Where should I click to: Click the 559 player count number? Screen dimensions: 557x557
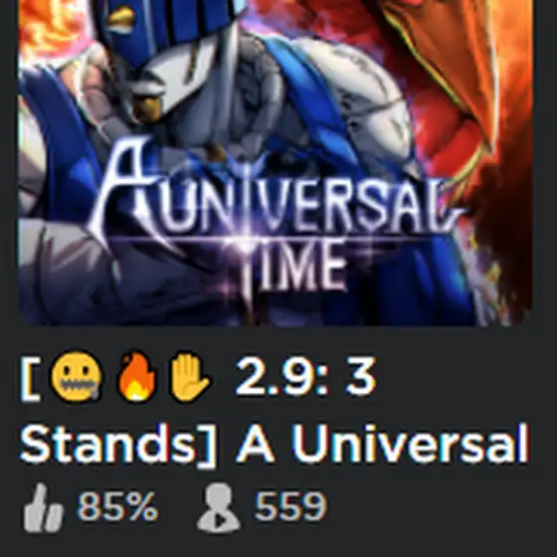(x=290, y=506)
